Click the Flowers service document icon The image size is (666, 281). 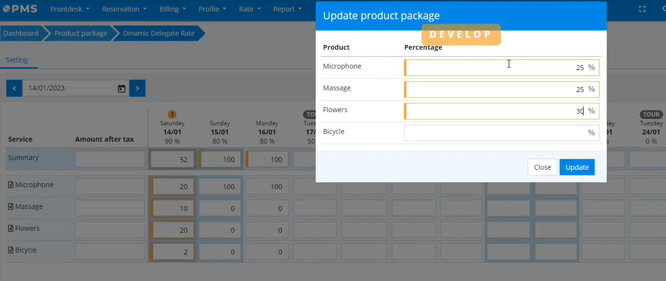point(11,228)
